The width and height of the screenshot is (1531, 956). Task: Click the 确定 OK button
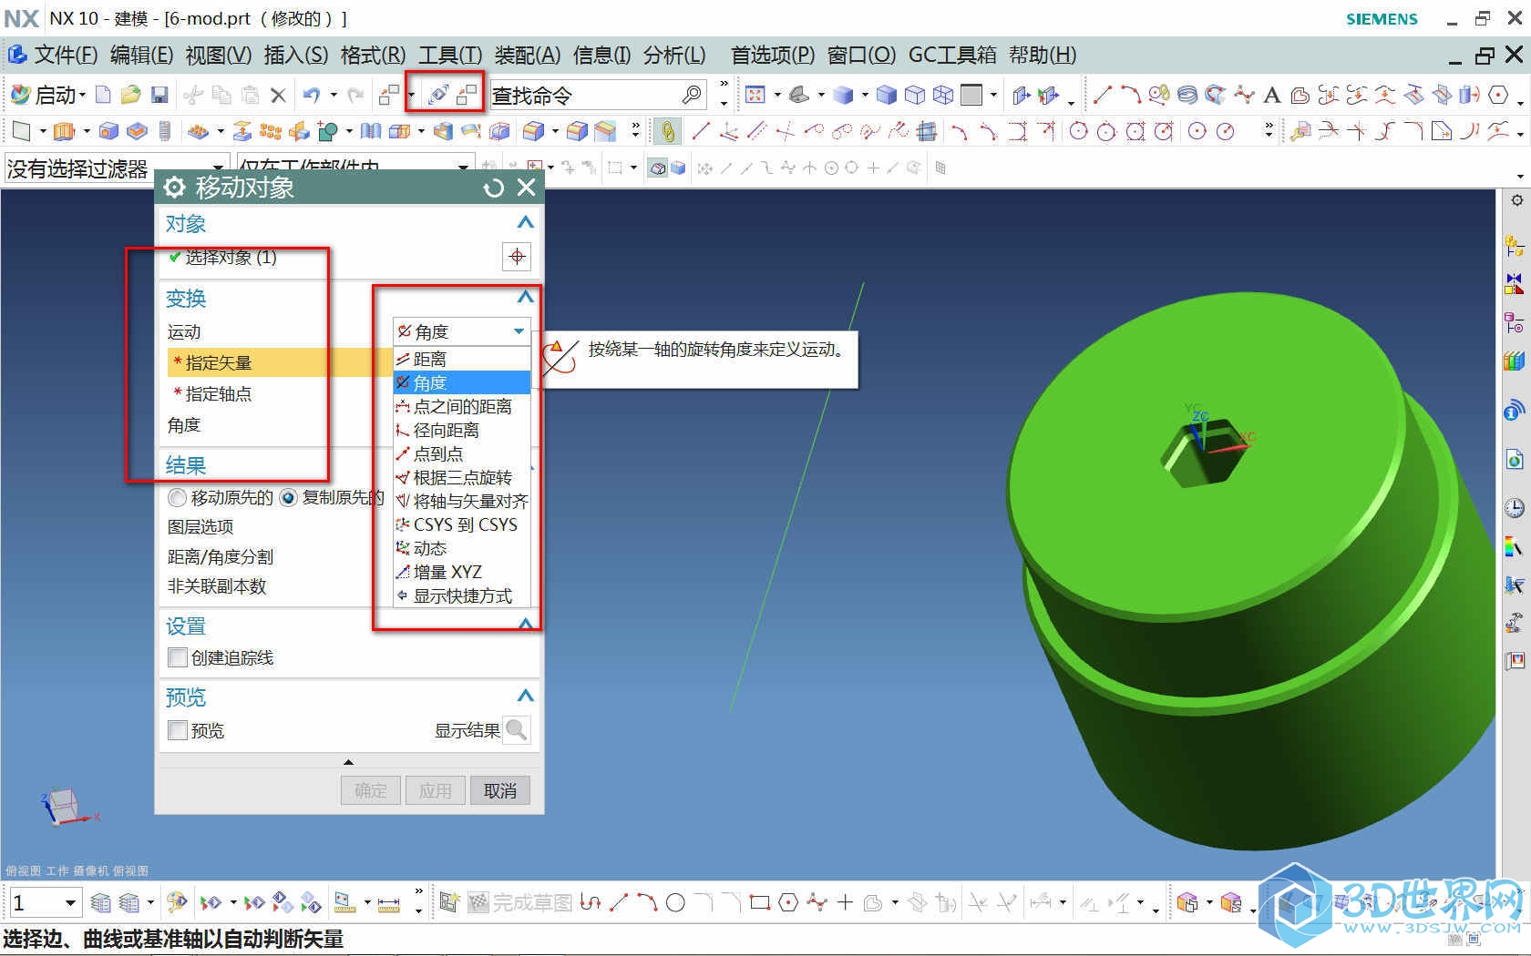[x=371, y=790]
